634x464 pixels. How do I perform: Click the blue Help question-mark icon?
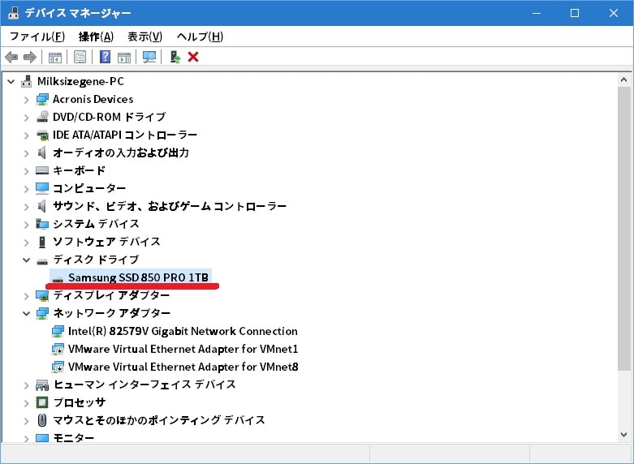tap(106, 57)
